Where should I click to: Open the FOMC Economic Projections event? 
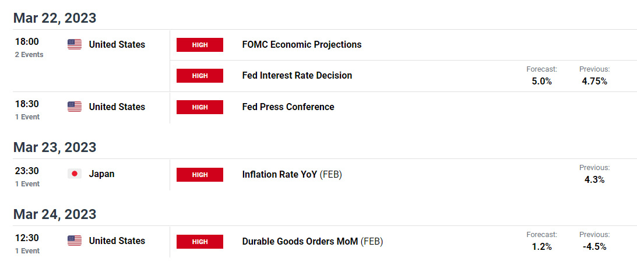(302, 44)
